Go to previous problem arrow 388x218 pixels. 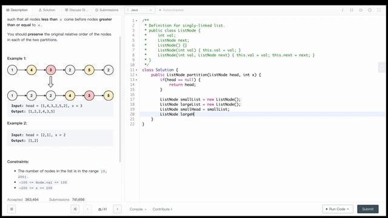pos(87,209)
